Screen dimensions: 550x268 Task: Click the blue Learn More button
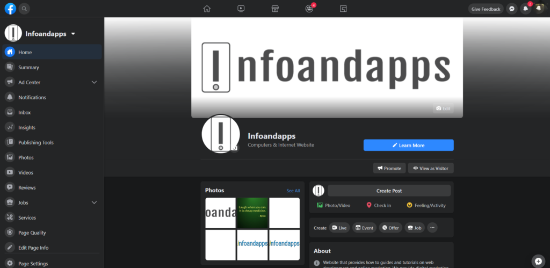[408, 145]
